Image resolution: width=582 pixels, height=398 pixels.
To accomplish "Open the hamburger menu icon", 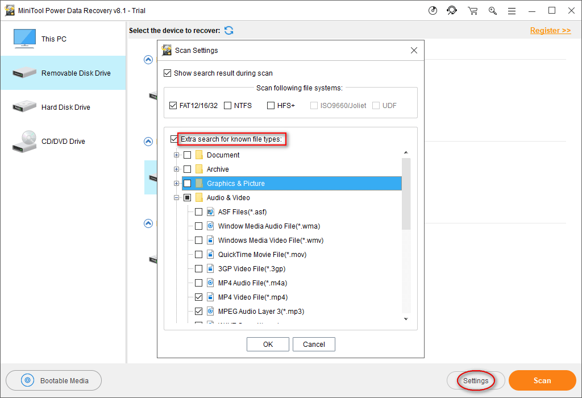I will point(512,11).
